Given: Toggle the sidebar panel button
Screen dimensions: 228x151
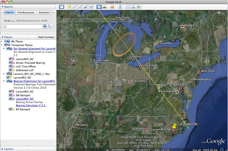Looking at the screenshot, I should tap(61, 7).
